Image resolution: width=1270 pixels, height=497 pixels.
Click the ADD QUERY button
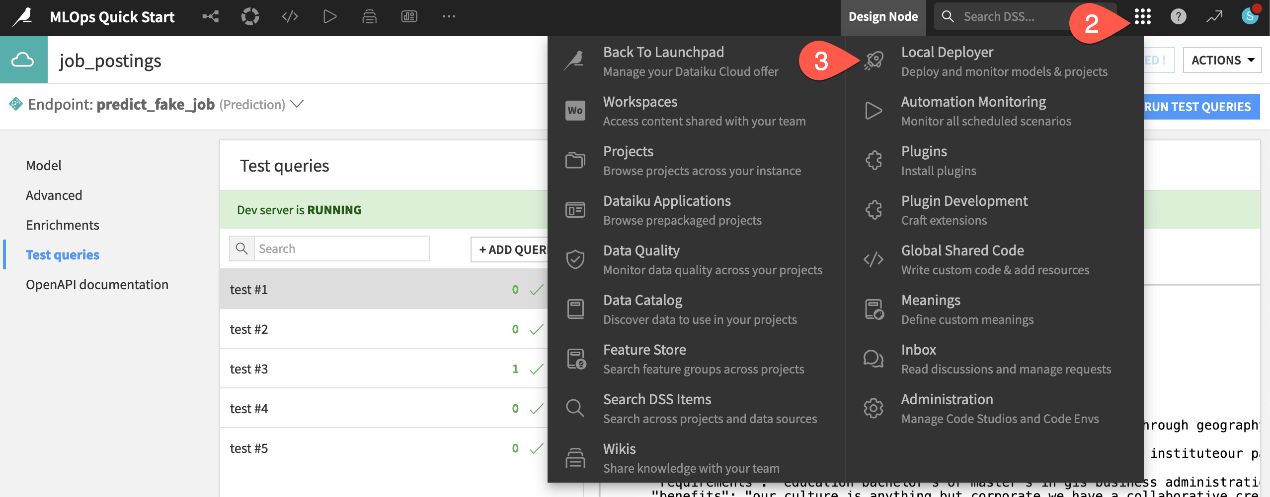point(509,249)
